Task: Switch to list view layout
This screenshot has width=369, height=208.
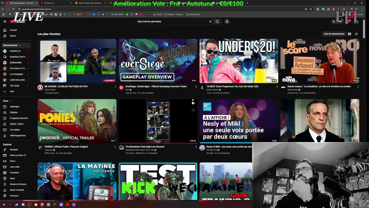Action: [x=356, y=34]
